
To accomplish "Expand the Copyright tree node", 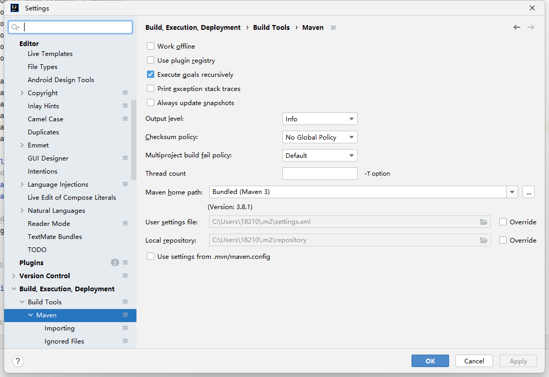I will tap(22, 93).
